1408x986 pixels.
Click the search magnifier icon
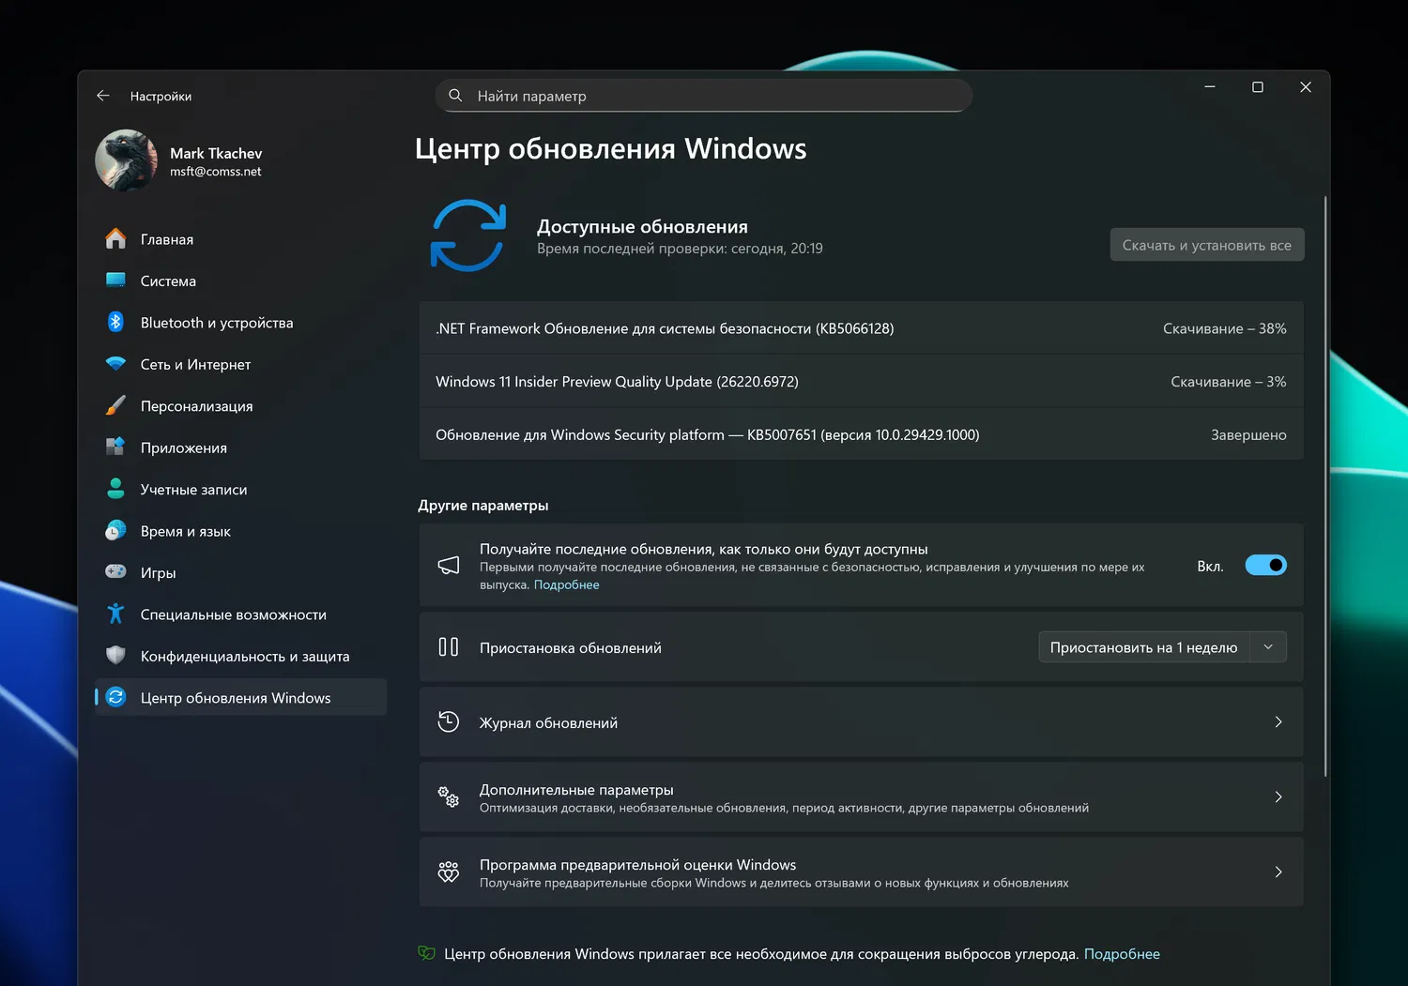coord(455,96)
